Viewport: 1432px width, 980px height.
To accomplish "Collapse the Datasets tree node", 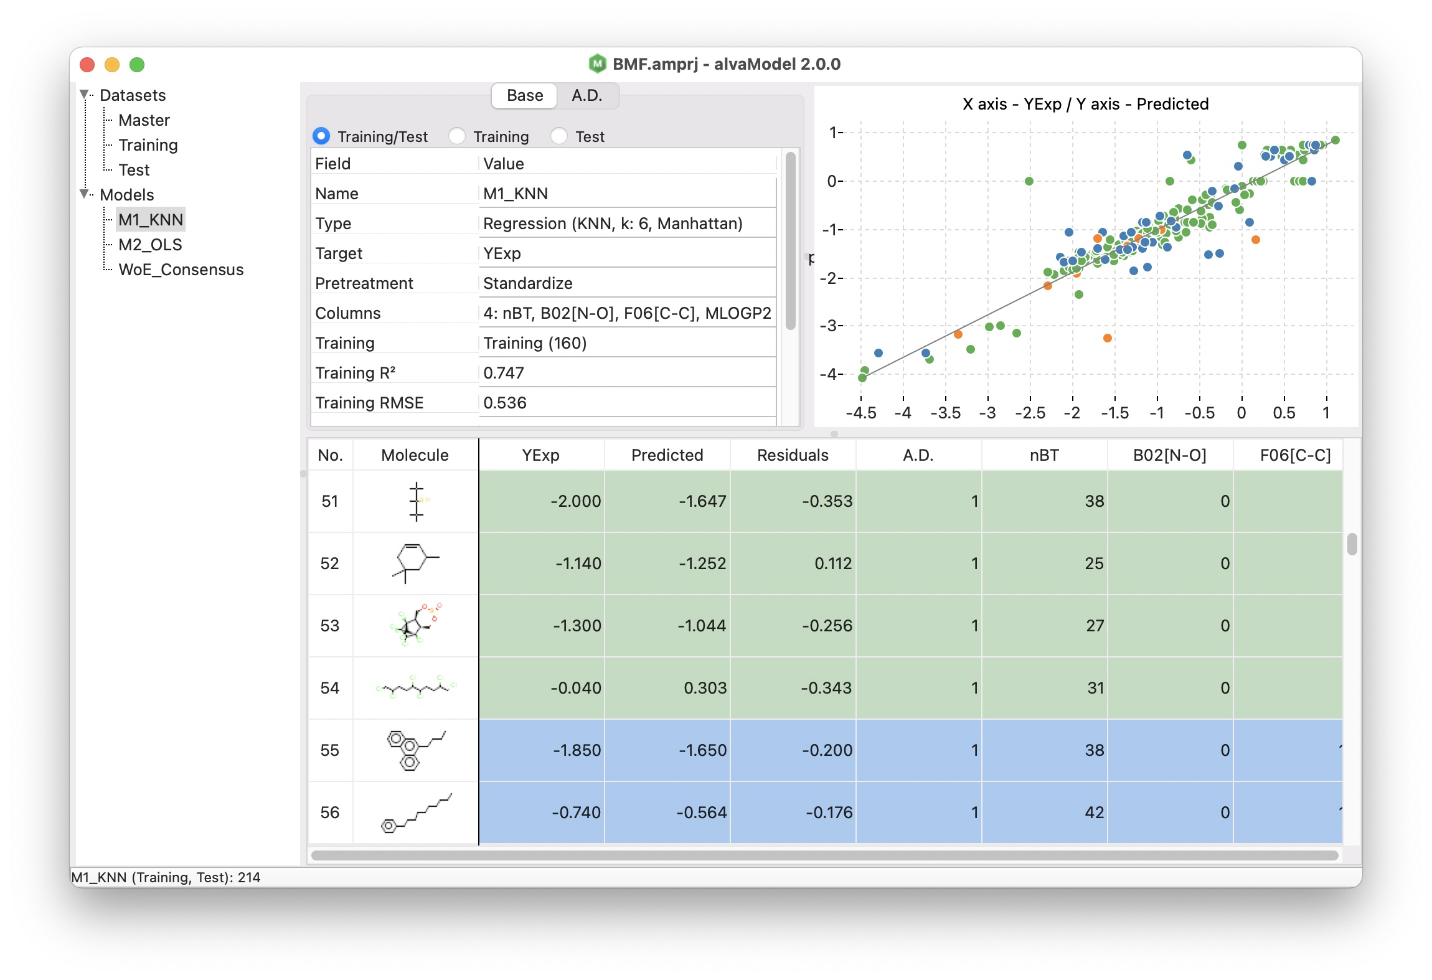I will click(85, 95).
